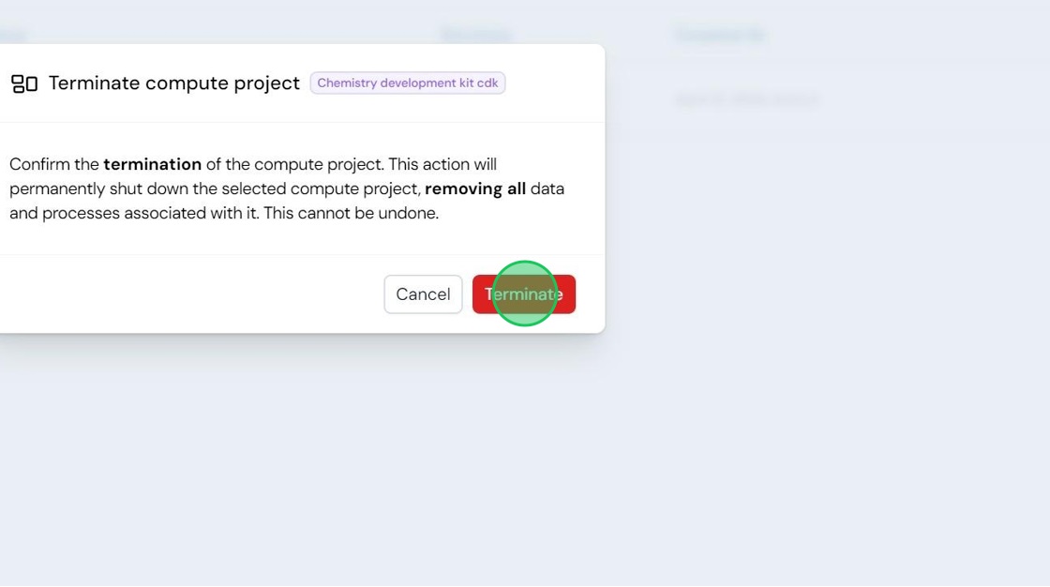Image resolution: width=1050 pixels, height=587 pixels.
Task: Click the Terminate compute project title
Action: tap(174, 83)
